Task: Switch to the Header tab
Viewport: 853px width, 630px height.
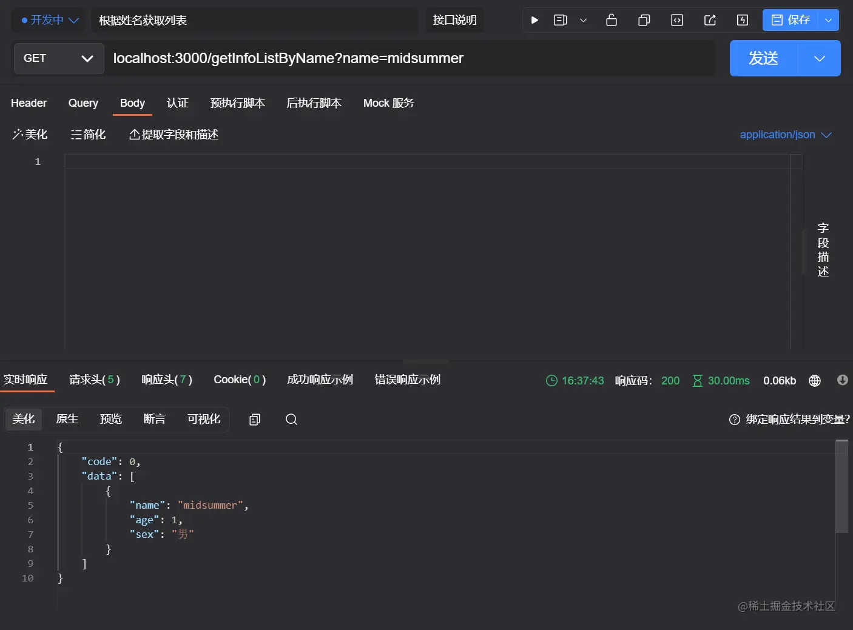Action: 29,103
